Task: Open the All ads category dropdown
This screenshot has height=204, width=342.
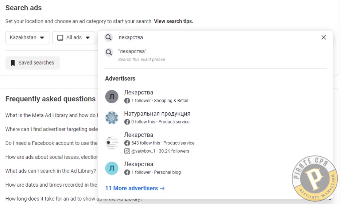Action: point(73,37)
